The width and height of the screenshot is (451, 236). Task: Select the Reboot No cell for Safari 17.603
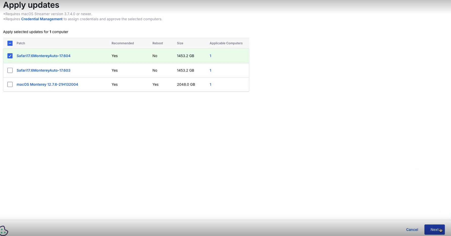click(x=155, y=70)
